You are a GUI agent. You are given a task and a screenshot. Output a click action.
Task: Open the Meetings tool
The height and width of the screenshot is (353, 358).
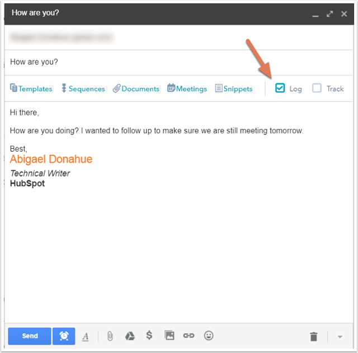[187, 88]
